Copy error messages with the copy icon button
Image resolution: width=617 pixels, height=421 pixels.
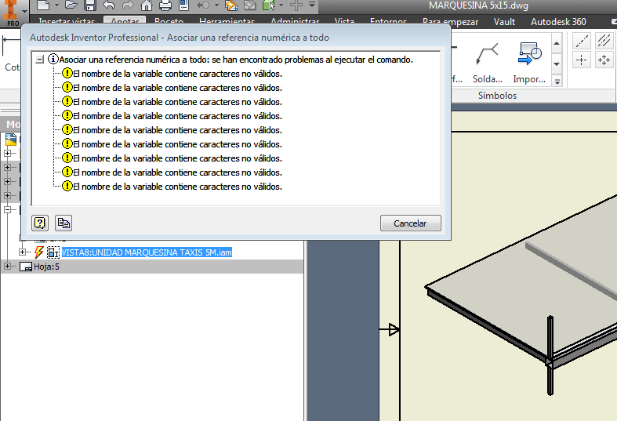click(x=64, y=223)
